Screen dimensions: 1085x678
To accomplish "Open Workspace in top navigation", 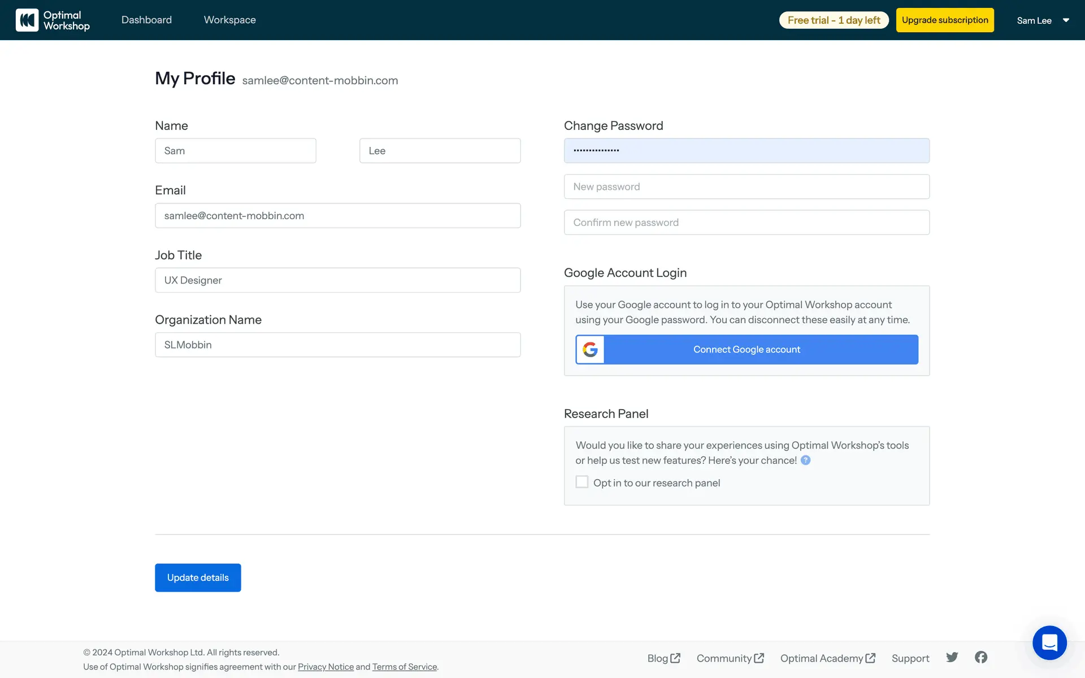I will tap(229, 20).
